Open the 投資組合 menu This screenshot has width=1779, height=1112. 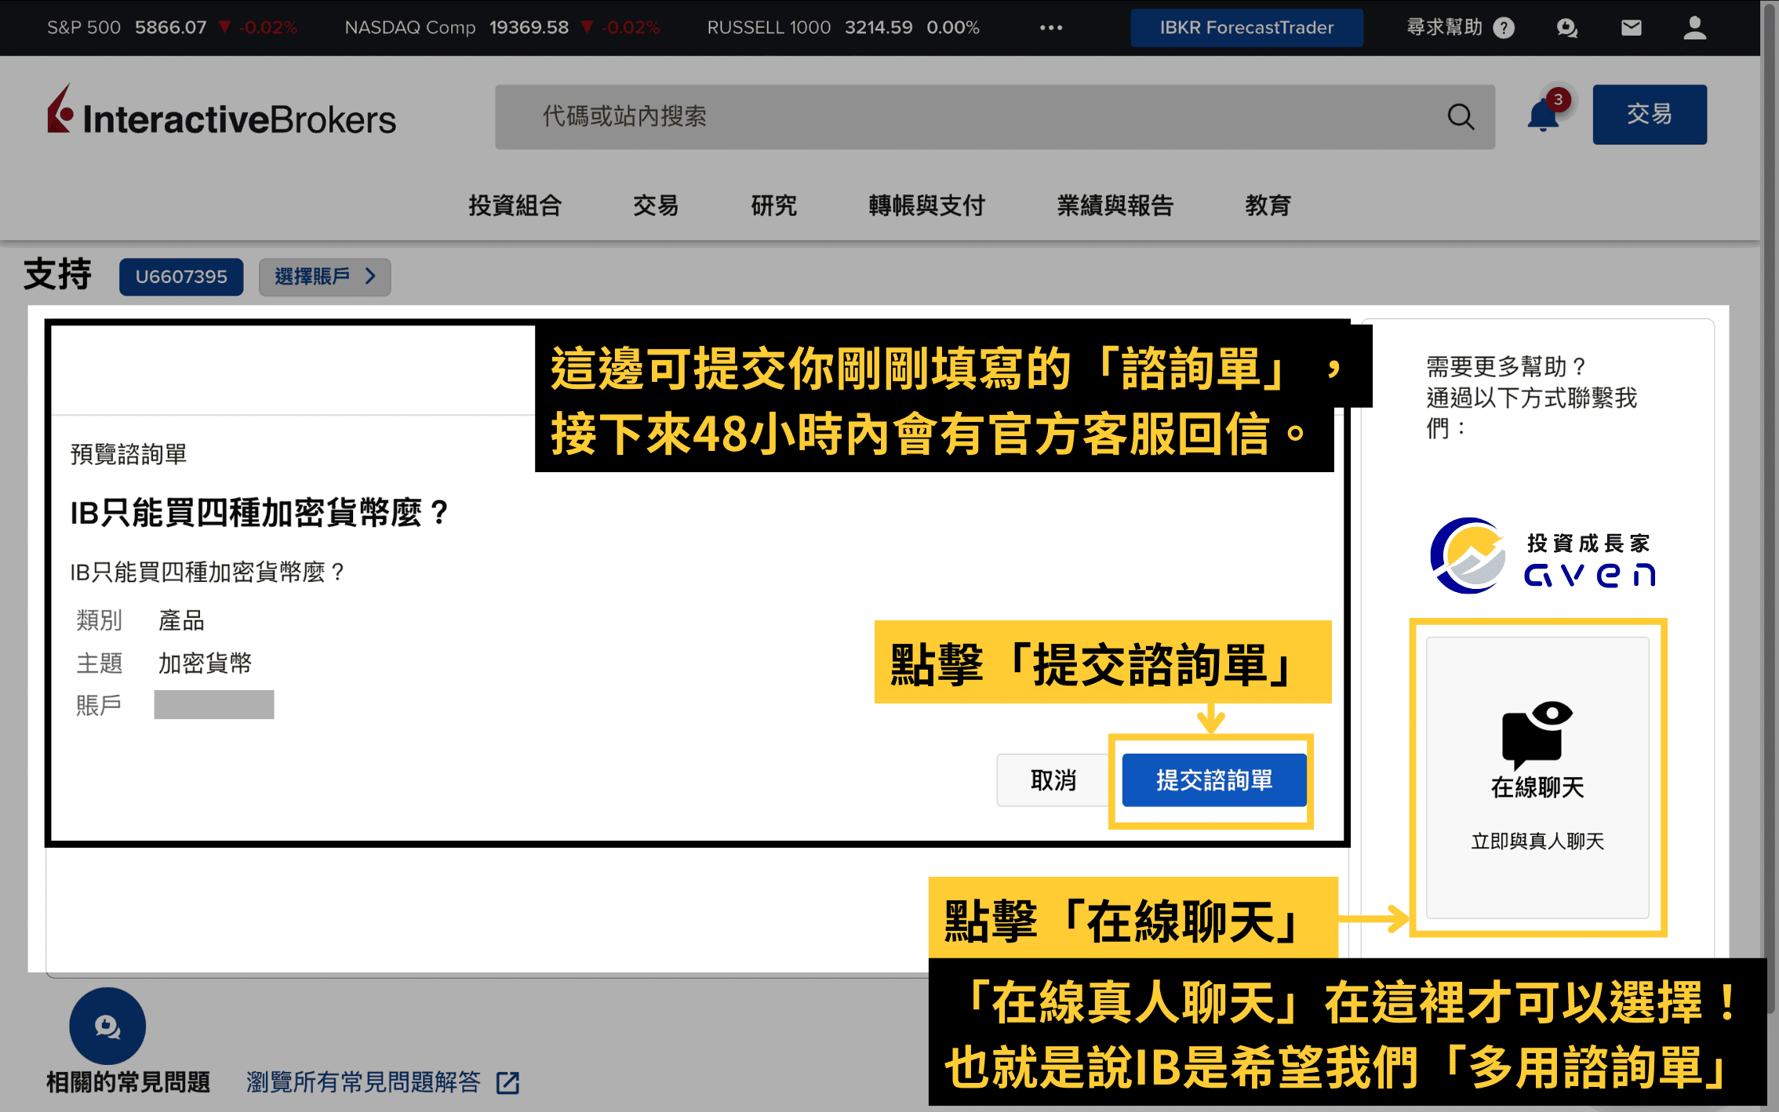click(515, 205)
